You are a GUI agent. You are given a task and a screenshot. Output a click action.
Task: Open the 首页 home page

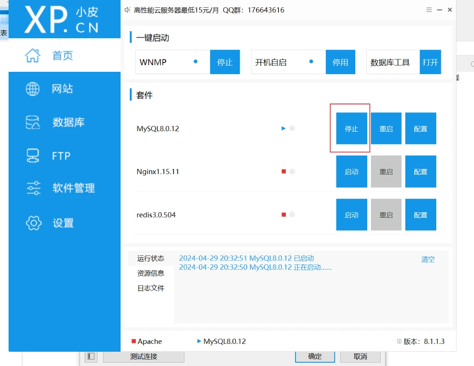coord(64,55)
